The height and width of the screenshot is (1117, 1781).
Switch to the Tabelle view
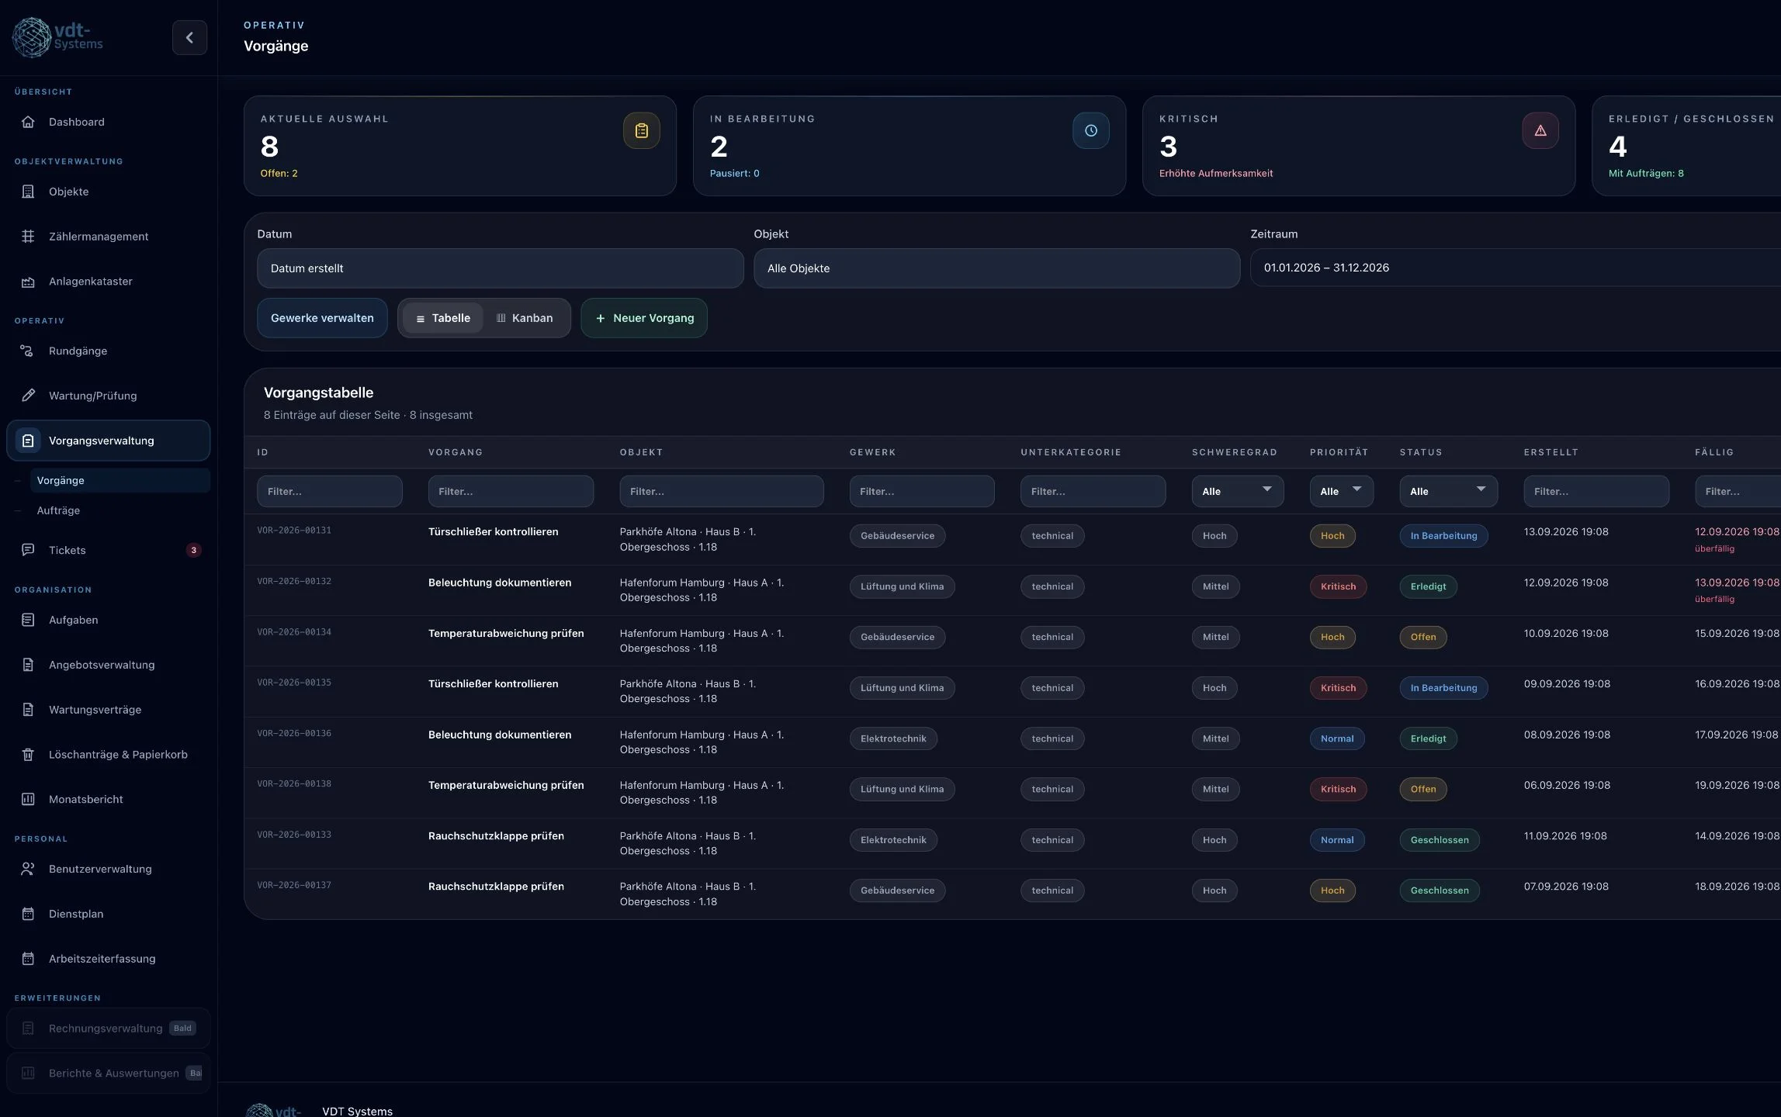(x=443, y=318)
